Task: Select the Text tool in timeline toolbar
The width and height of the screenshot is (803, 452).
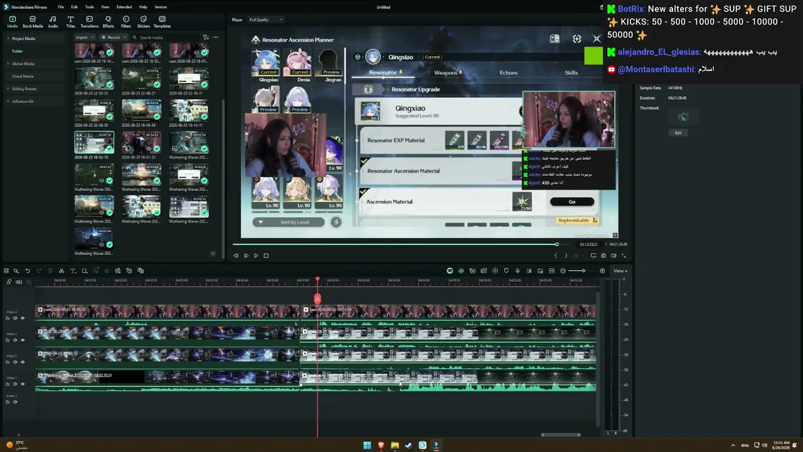Action: (x=73, y=271)
